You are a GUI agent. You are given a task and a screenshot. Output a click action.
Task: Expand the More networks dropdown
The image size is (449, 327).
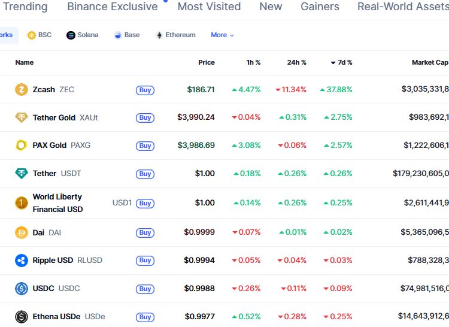tap(222, 35)
